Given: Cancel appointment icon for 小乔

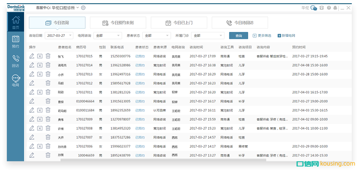Looking at the screenshot, I should [x=40, y=74].
